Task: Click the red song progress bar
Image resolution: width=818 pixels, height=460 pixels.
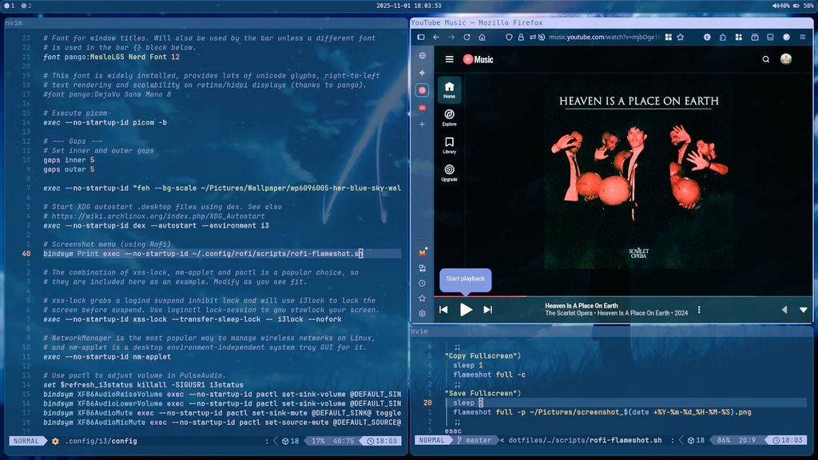Action: (480, 296)
